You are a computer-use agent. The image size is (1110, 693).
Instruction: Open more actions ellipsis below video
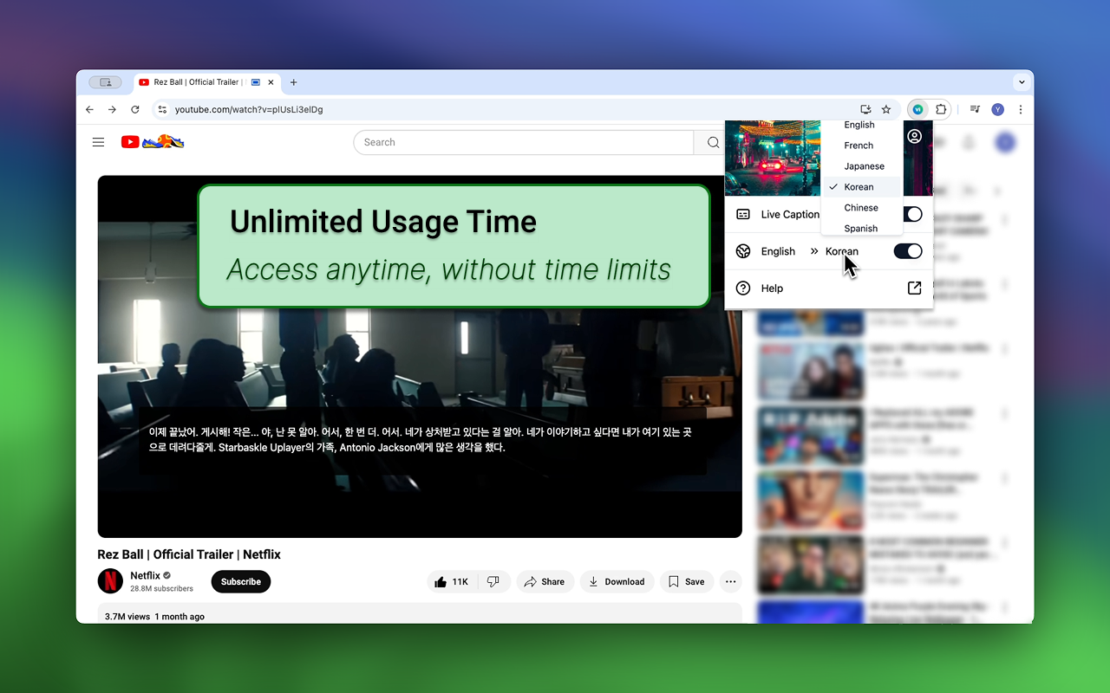pos(731,582)
